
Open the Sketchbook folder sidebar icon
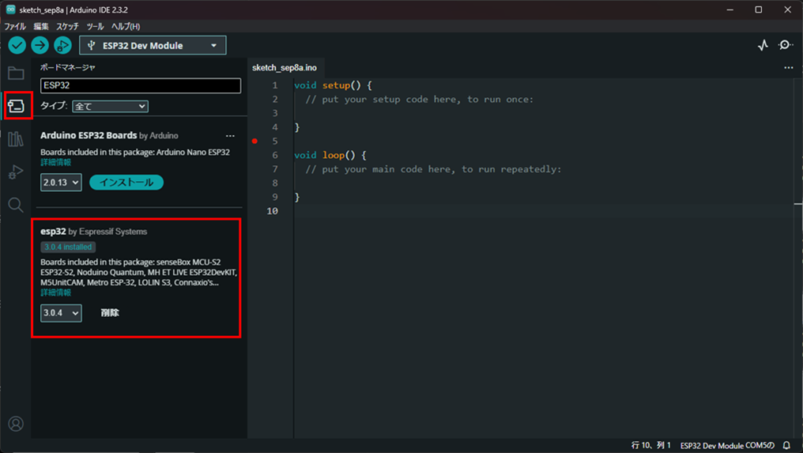[x=16, y=74]
